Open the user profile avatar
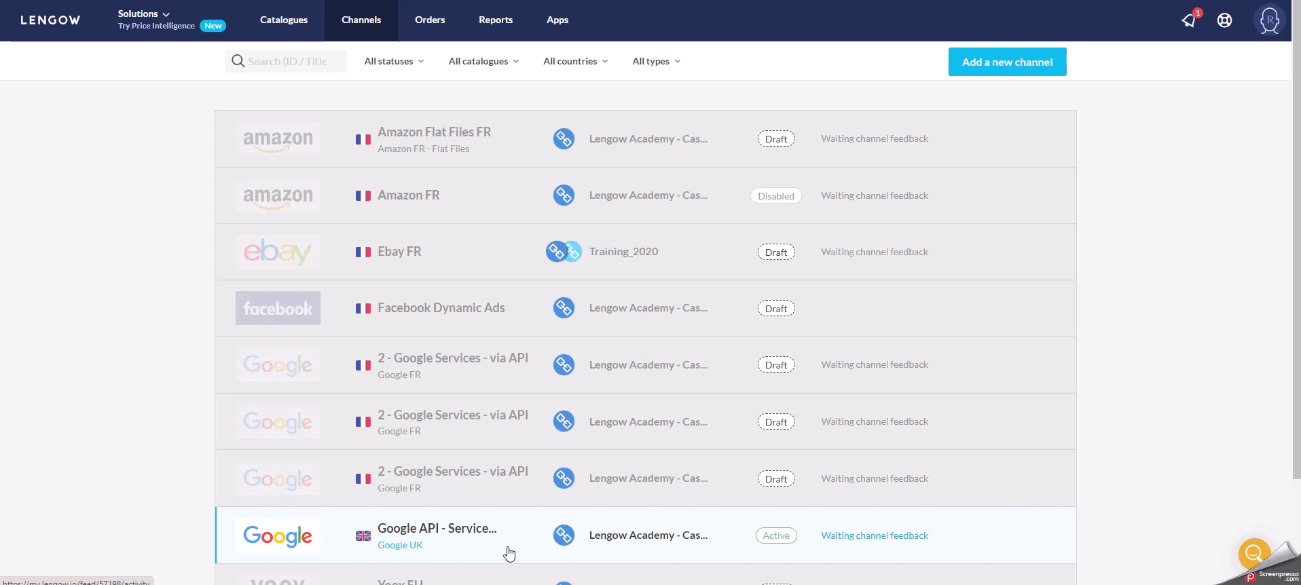This screenshot has height=585, width=1301. (1269, 20)
